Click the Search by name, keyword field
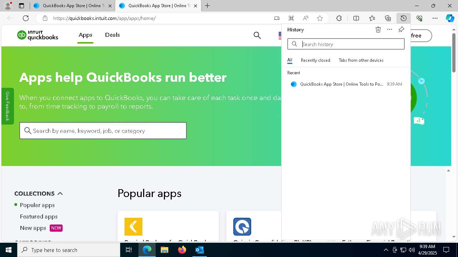This screenshot has width=458, height=257. [103, 131]
